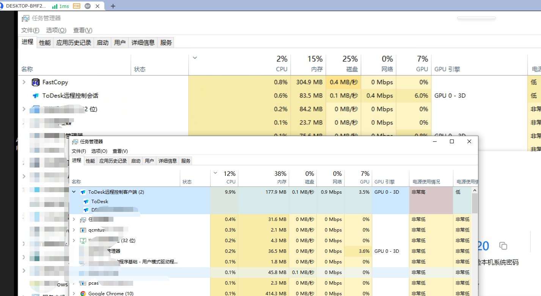Screen dimensions: 541x296
Task: Collapse the ToDesk远程控制客户端 (2) group
Action: point(74,192)
